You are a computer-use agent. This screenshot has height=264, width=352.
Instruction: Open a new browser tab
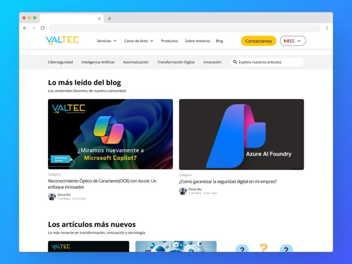(x=110, y=19)
